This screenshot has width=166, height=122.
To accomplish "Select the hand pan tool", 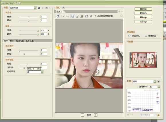I will pyautogui.click(x=58, y=16).
